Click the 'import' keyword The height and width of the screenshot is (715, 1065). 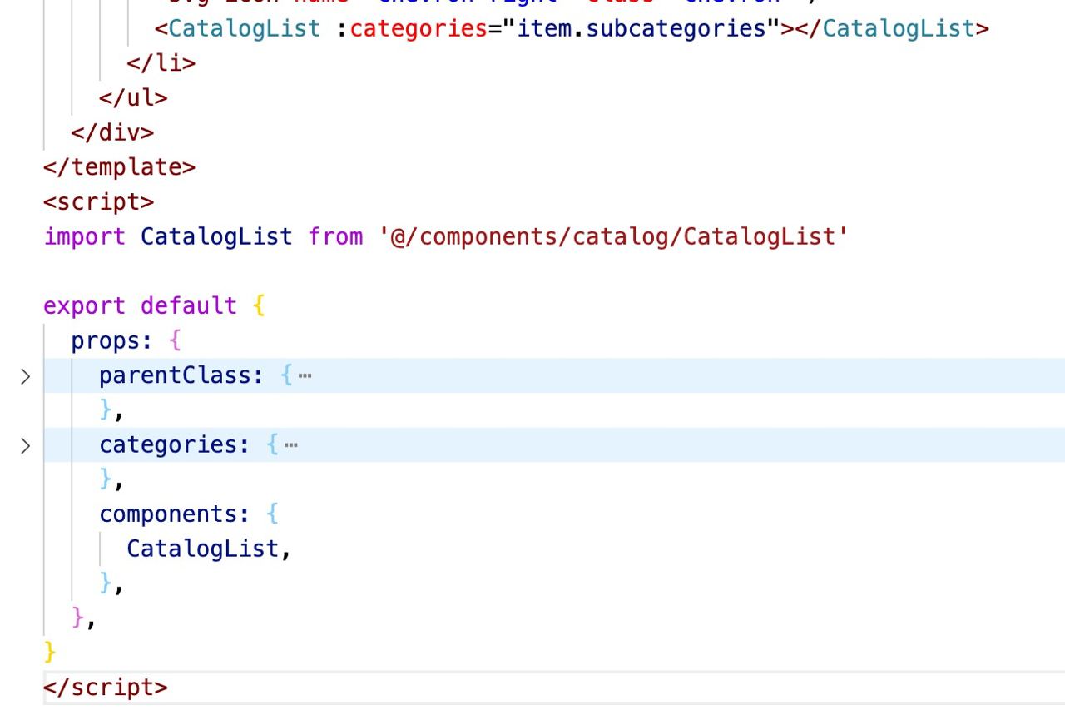pos(84,236)
